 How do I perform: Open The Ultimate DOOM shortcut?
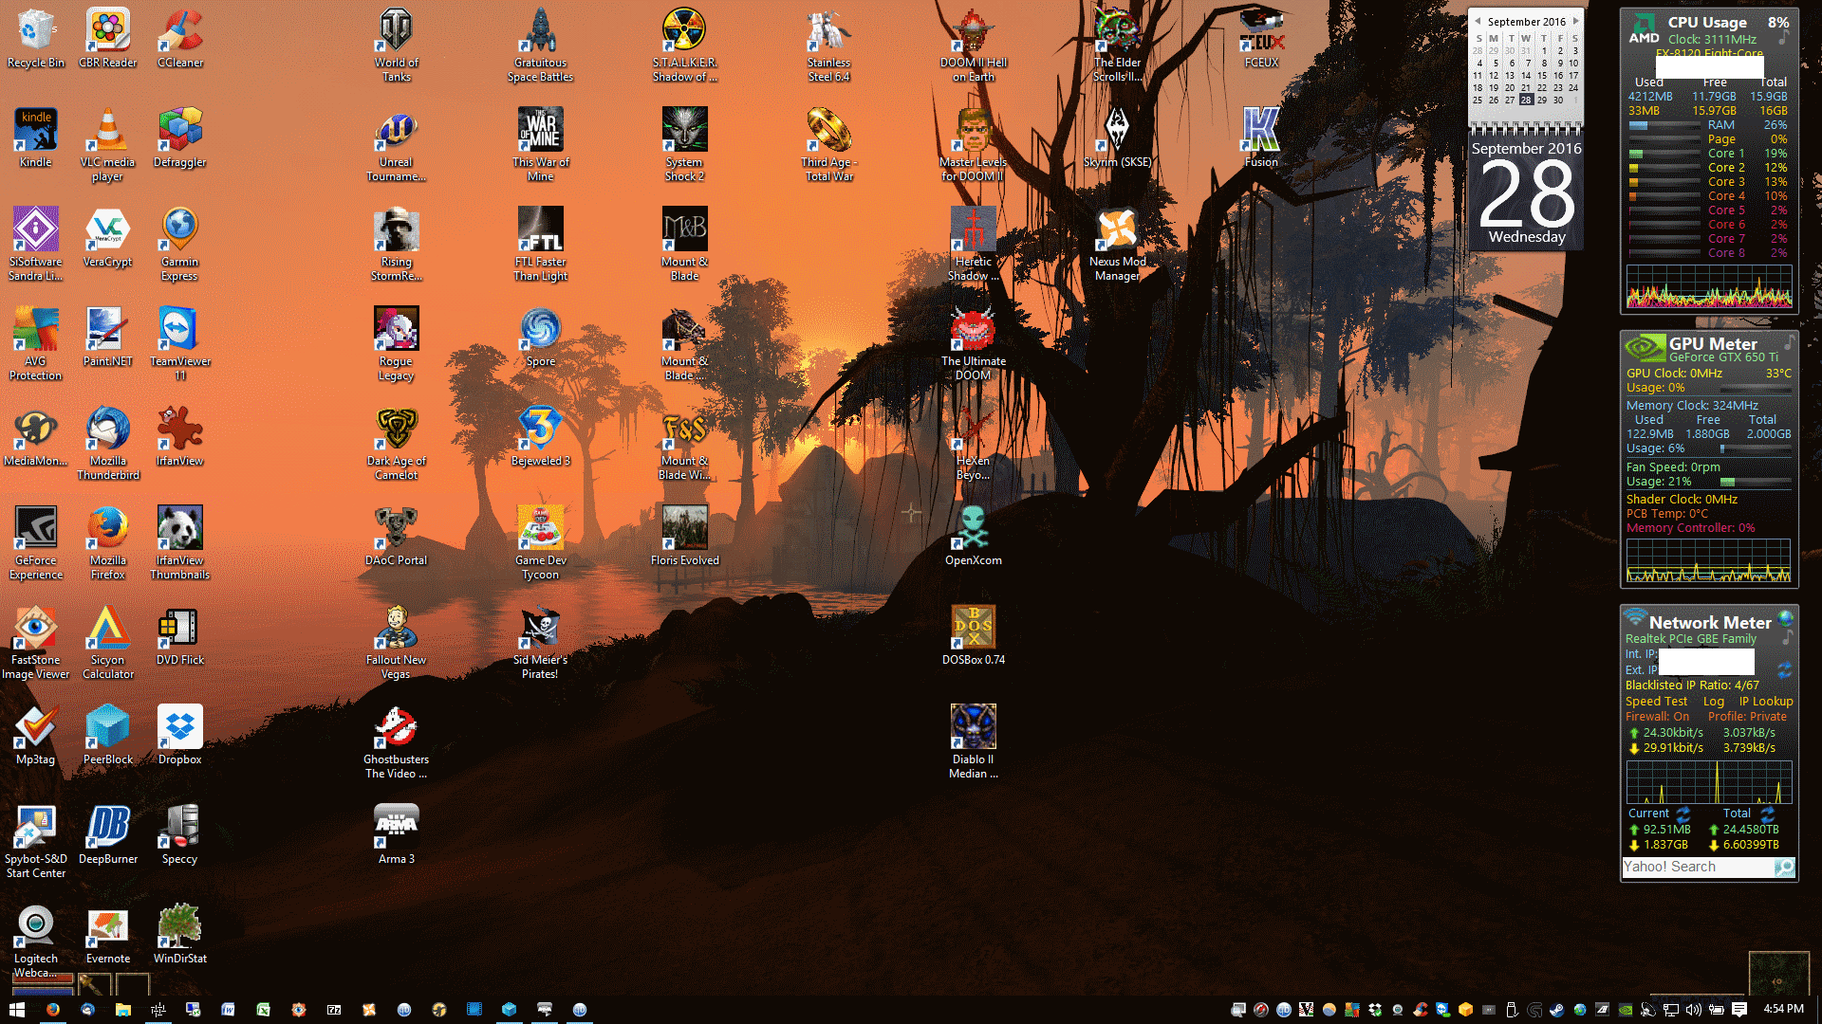pyautogui.click(x=973, y=344)
